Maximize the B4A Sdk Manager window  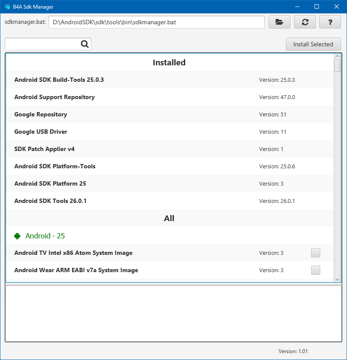317,6
